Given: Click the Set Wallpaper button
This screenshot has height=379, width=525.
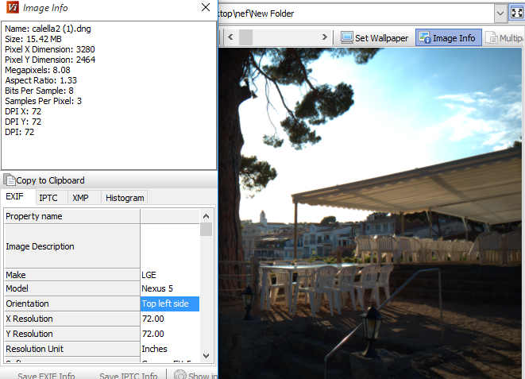Looking at the screenshot, I should click(x=375, y=38).
